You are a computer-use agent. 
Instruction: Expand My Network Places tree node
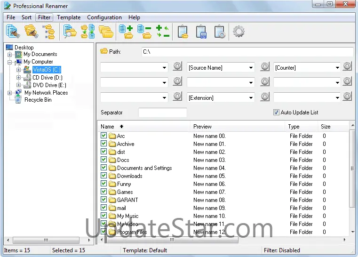tap(9, 93)
